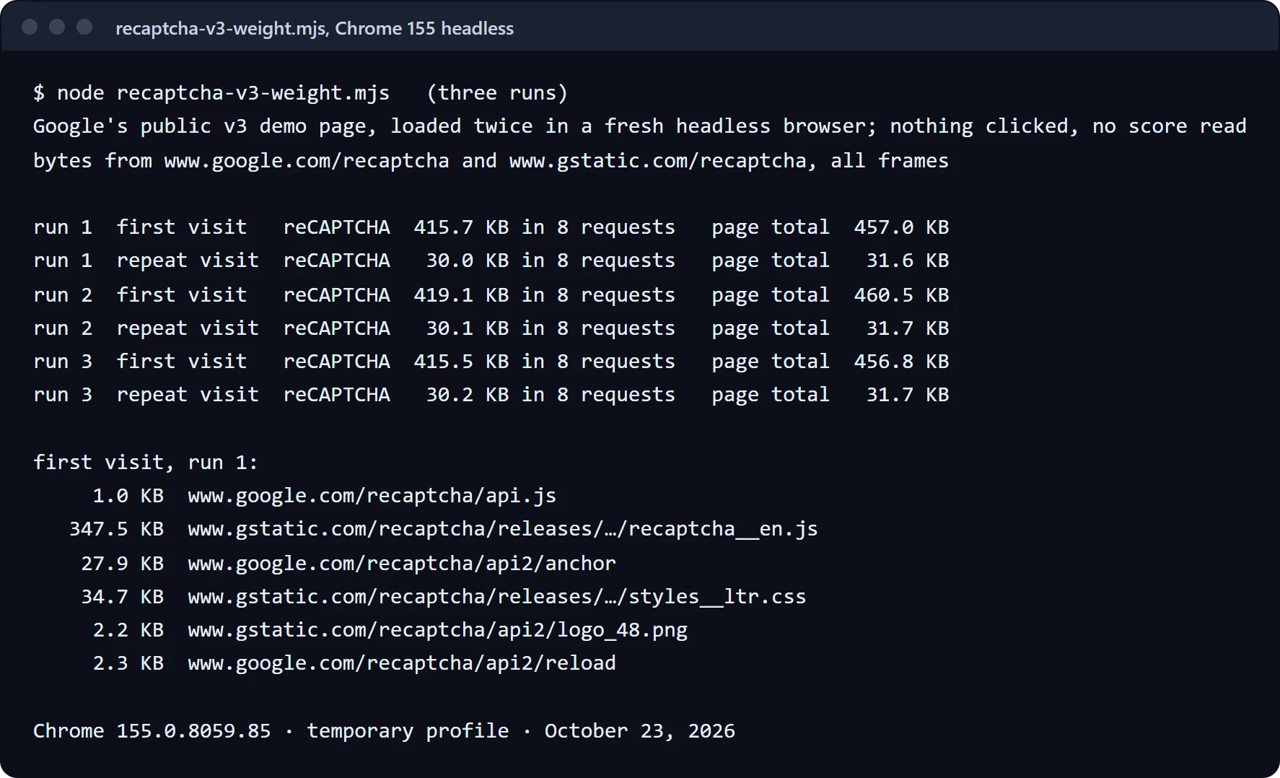This screenshot has width=1280, height=778.
Task: Click the page total '460.5 KB'
Action: click(901, 294)
